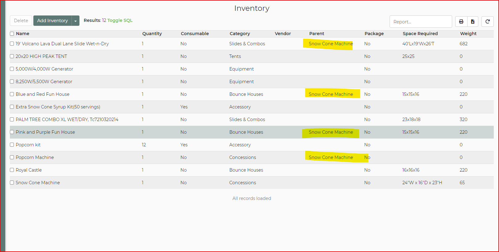This screenshot has height=252, width=499.
Task: Click in the Report input field
Action: [420, 22]
